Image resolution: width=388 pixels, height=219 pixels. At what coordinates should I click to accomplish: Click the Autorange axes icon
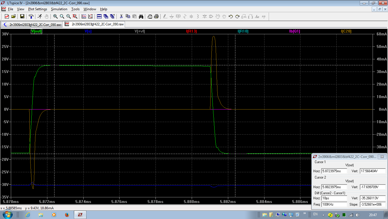tap(90, 17)
